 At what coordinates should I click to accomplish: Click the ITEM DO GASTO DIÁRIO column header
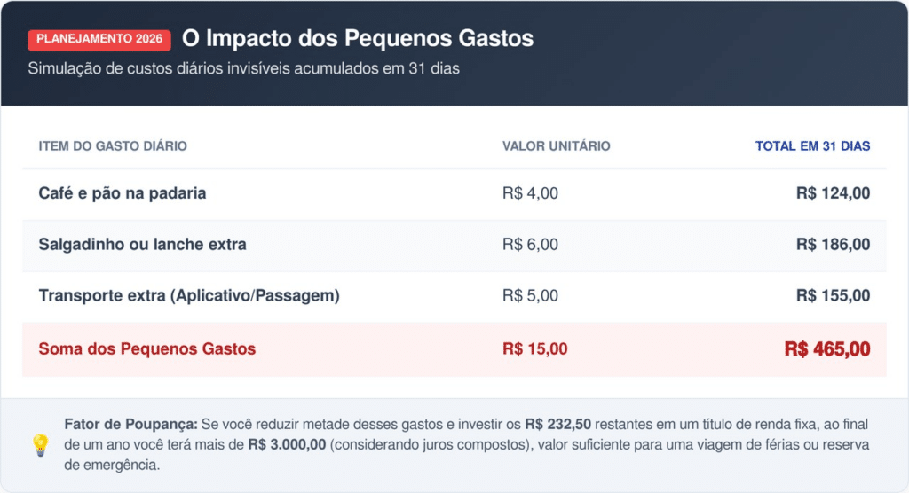[113, 146]
